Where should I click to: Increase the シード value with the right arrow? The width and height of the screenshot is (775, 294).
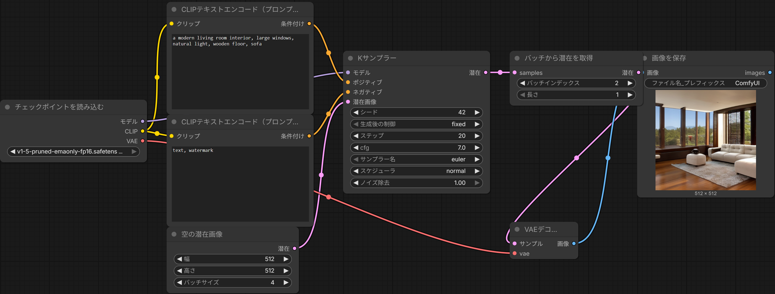pos(477,112)
